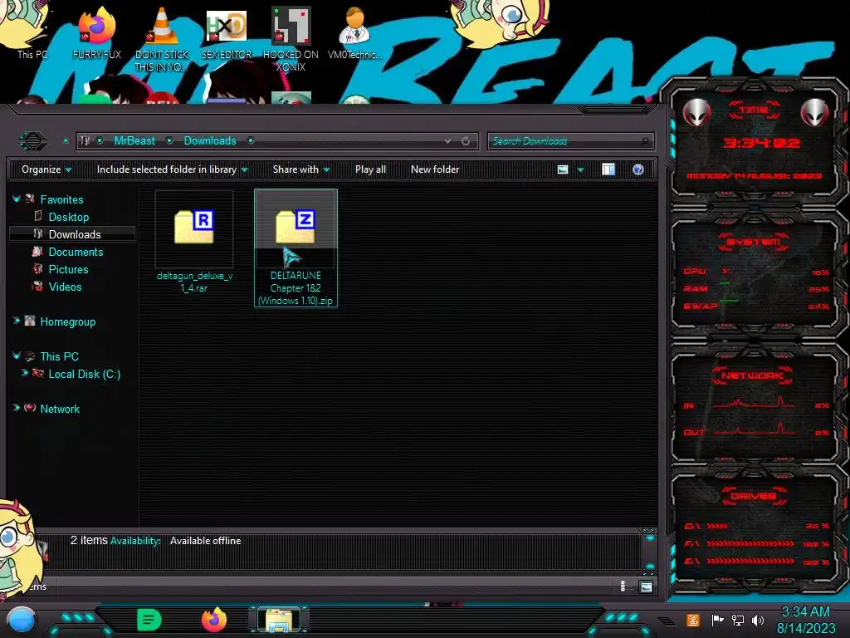Open the volume speaker tray icon
Image resolution: width=850 pixels, height=638 pixels.
[758, 620]
